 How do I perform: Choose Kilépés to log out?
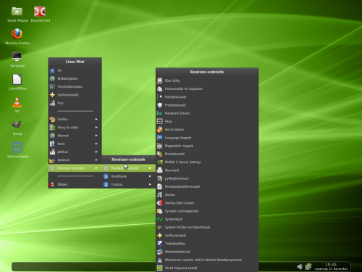pyautogui.click(x=75, y=184)
